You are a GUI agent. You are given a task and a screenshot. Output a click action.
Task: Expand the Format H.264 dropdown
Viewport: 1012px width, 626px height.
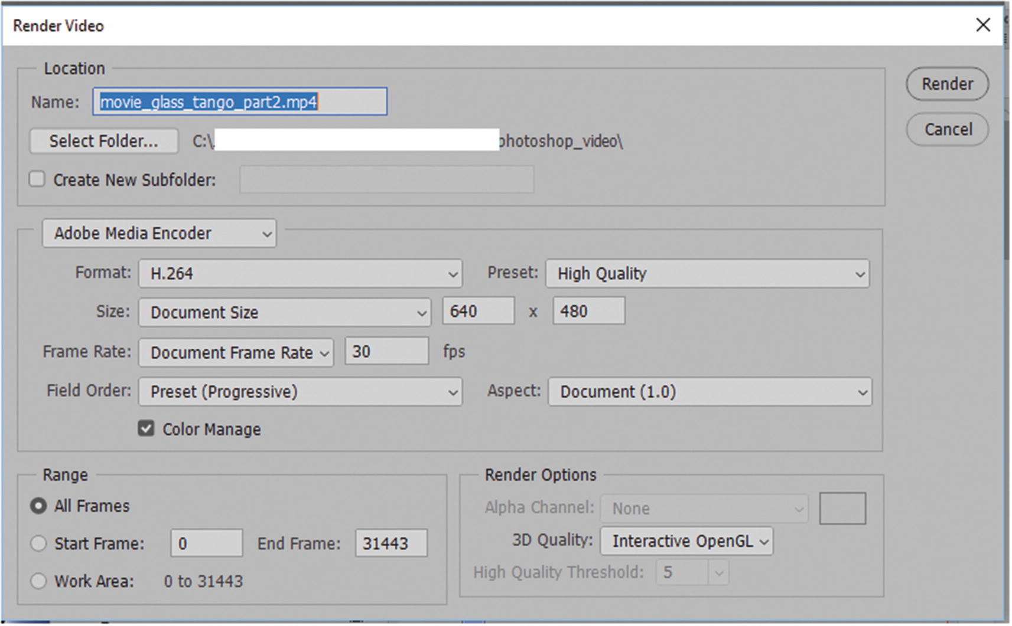click(x=300, y=274)
